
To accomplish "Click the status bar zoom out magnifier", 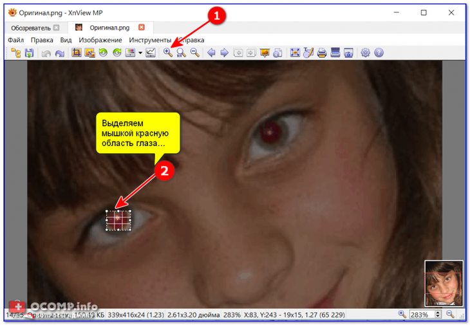I will click(x=449, y=314).
